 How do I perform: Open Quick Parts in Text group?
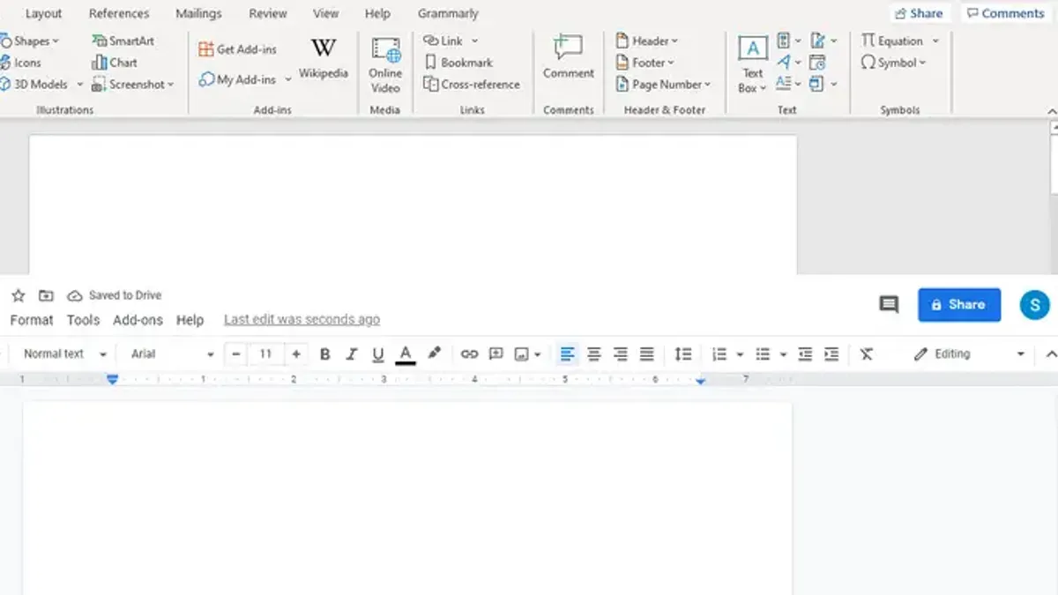[788, 41]
